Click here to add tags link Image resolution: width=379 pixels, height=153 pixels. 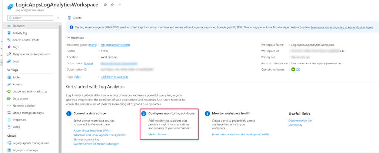(x=114, y=77)
